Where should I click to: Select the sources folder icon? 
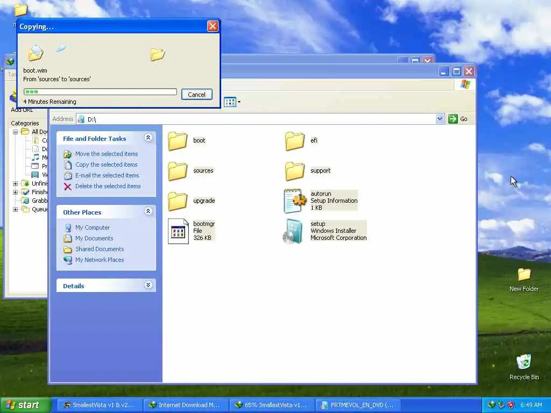(x=178, y=172)
